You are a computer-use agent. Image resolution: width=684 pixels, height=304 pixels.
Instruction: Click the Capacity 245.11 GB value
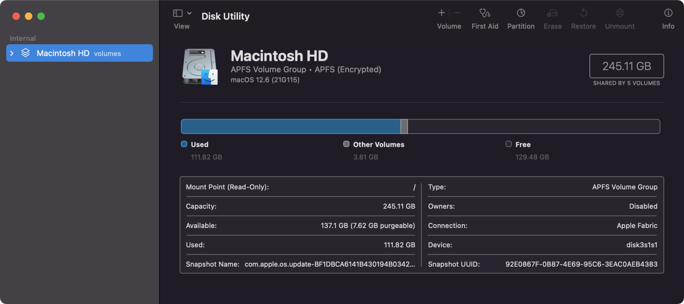[399, 206]
